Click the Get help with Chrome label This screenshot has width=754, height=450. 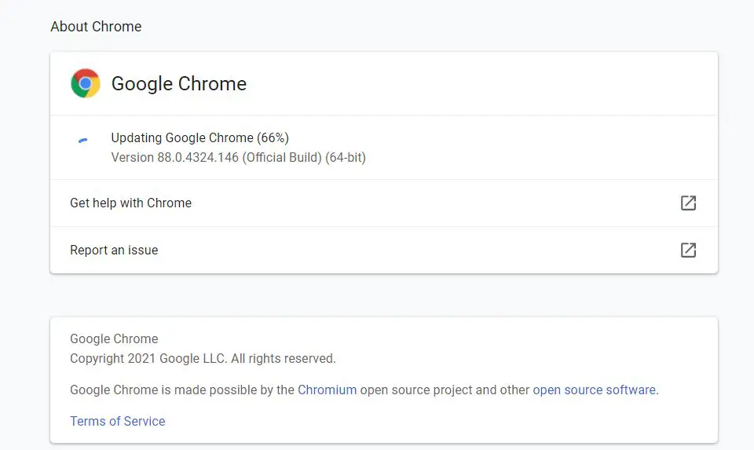click(x=131, y=203)
